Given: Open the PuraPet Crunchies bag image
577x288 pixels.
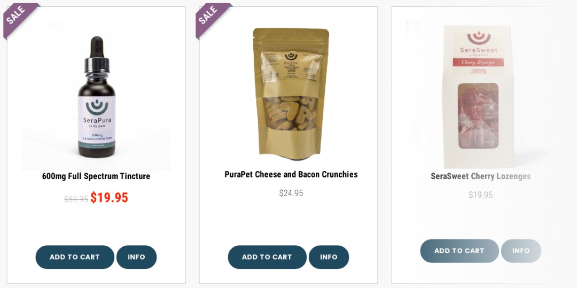Looking at the screenshot, I should coord(291,94).
